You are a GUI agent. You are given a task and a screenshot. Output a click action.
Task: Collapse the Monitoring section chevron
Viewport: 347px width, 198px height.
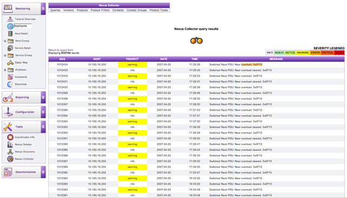(x=43, y=9)
